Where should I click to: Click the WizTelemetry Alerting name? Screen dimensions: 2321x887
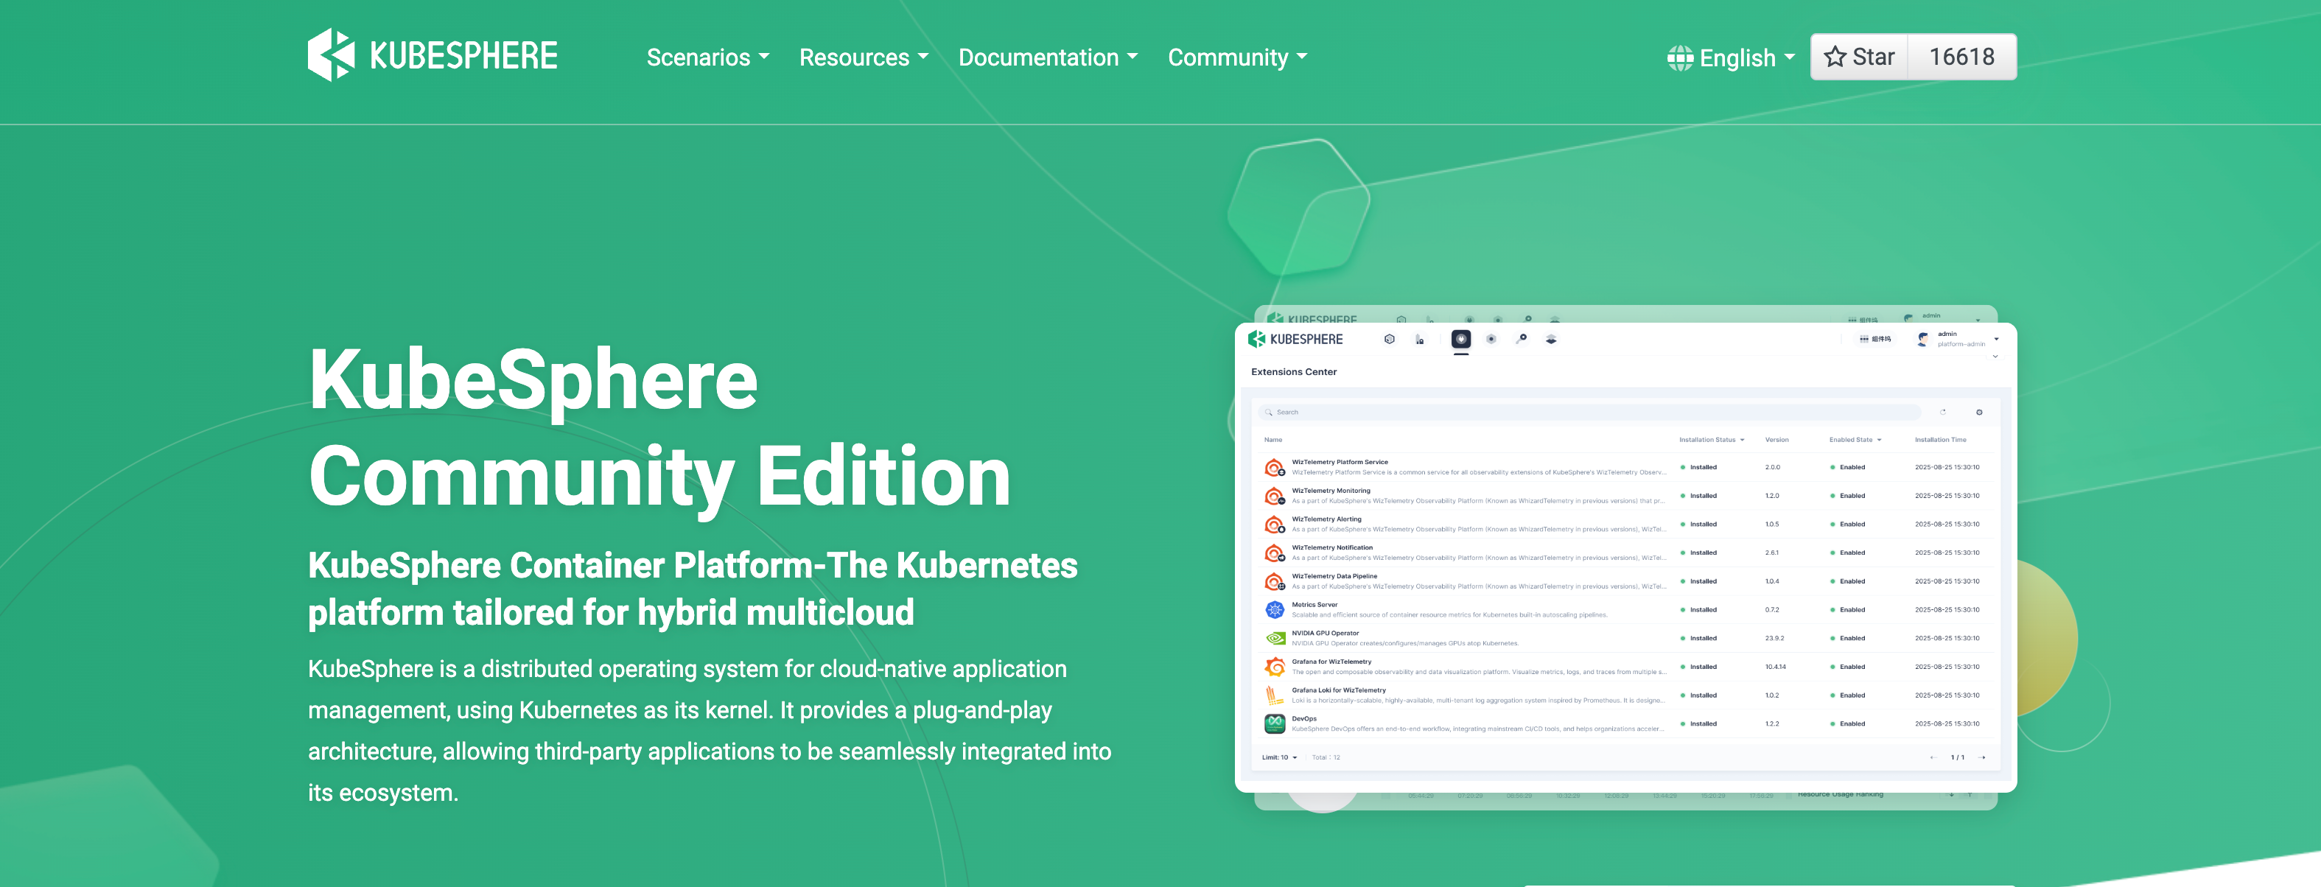1326,519
